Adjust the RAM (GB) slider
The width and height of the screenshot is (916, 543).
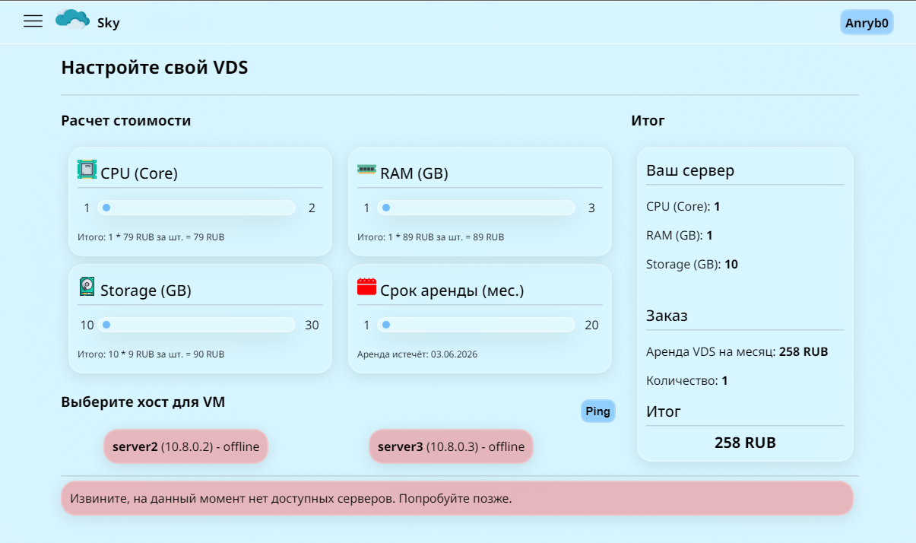(x=477, y=208)
